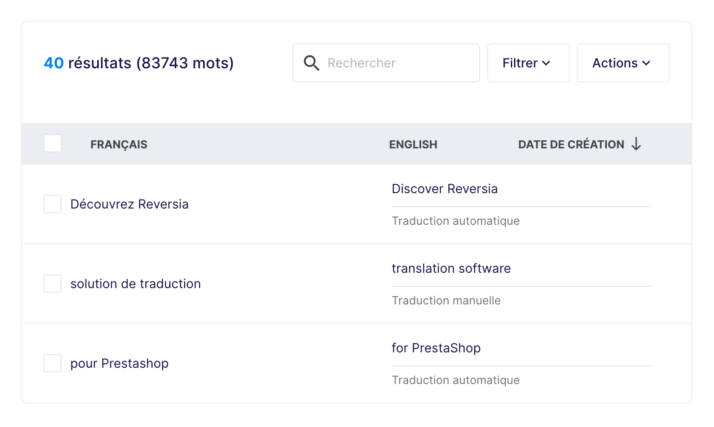Select the source text Découvrez Reversia
Screen dimensions: 714x427
pos(129,204)
